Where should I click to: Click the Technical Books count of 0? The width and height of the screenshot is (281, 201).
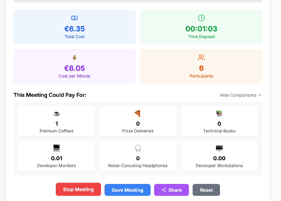coord(219,123)
